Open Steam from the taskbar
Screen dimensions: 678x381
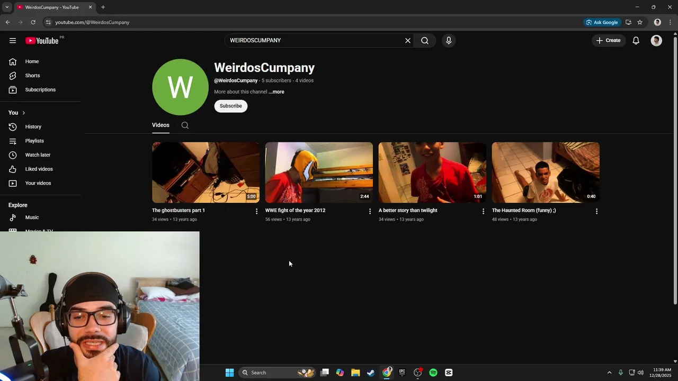371,373
